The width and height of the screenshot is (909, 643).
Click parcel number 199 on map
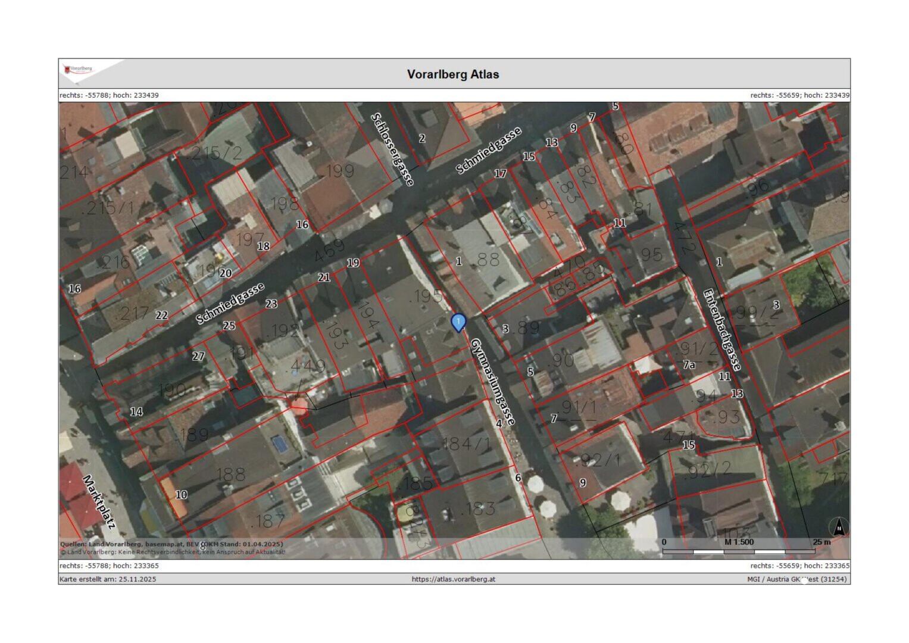pyautogui.click(x=339, y=171)
